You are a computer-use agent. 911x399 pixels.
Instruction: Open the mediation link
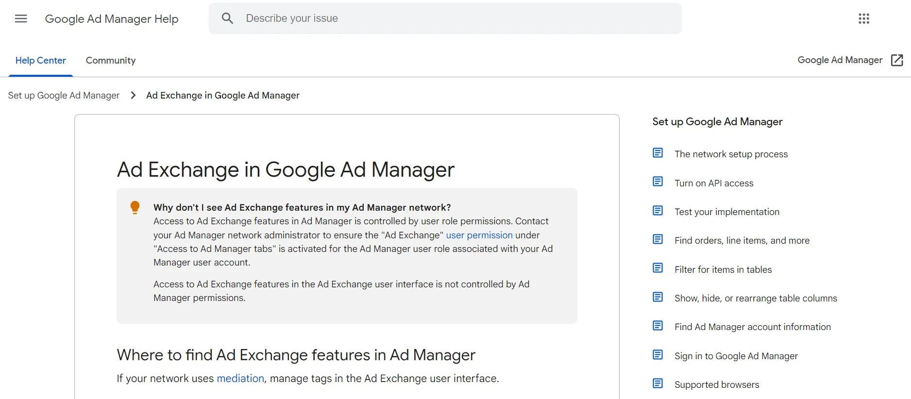pos(240,379)
